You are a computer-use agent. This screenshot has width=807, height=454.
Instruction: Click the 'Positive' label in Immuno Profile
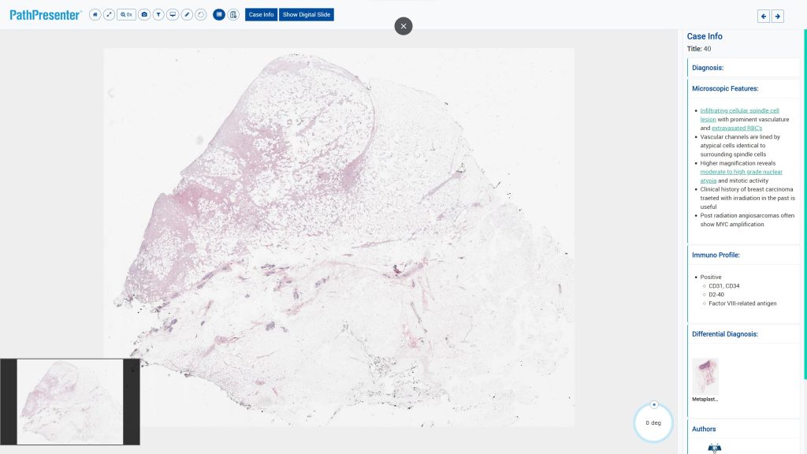(x=711, y=277)
